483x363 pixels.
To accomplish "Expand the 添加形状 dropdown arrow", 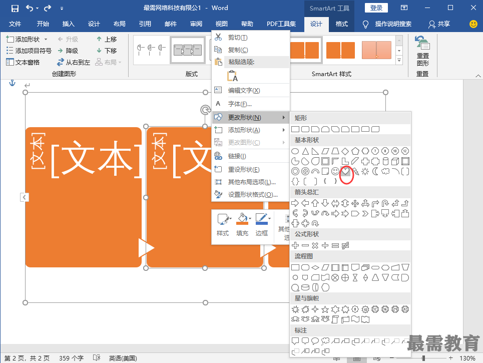I will pos(46,39).
